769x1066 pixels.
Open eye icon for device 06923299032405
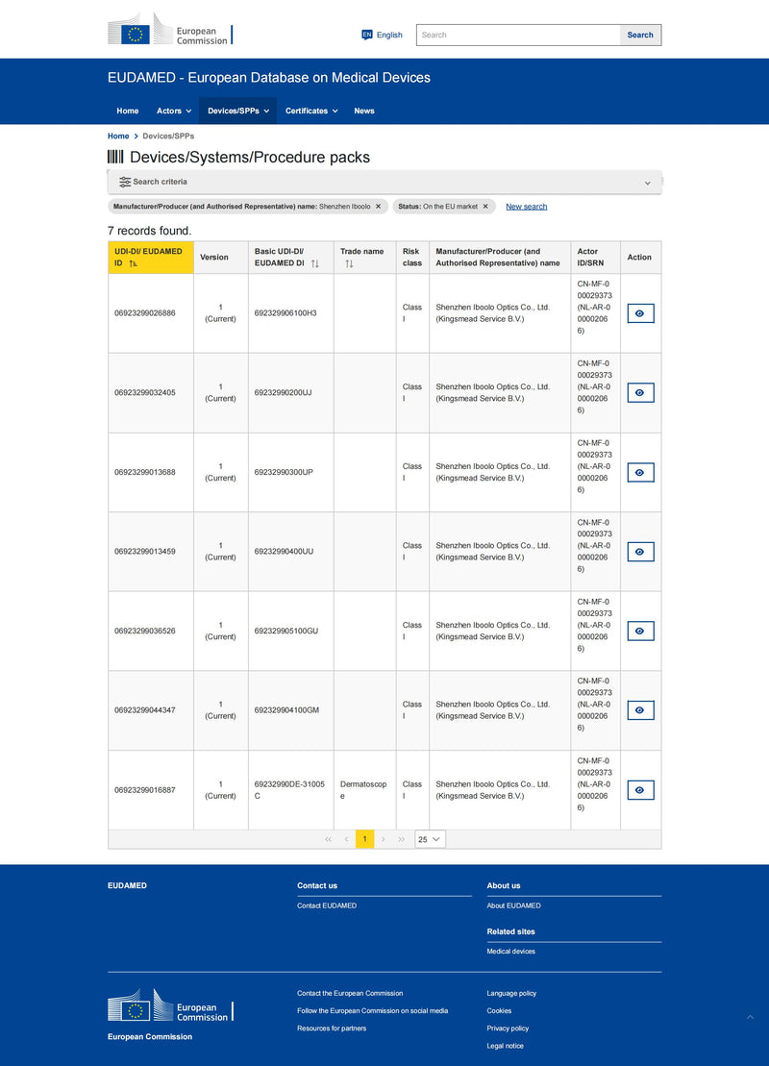tap(640, 392)
